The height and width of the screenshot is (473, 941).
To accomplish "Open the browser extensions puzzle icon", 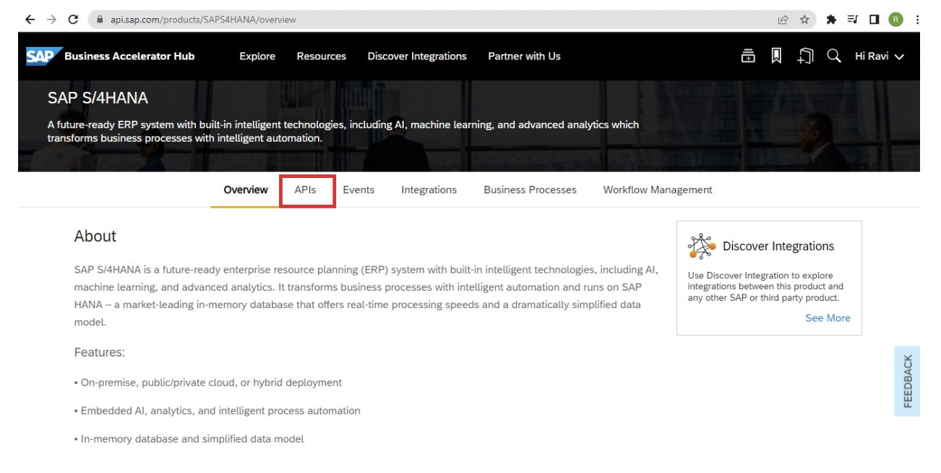I will pos(831,20).
